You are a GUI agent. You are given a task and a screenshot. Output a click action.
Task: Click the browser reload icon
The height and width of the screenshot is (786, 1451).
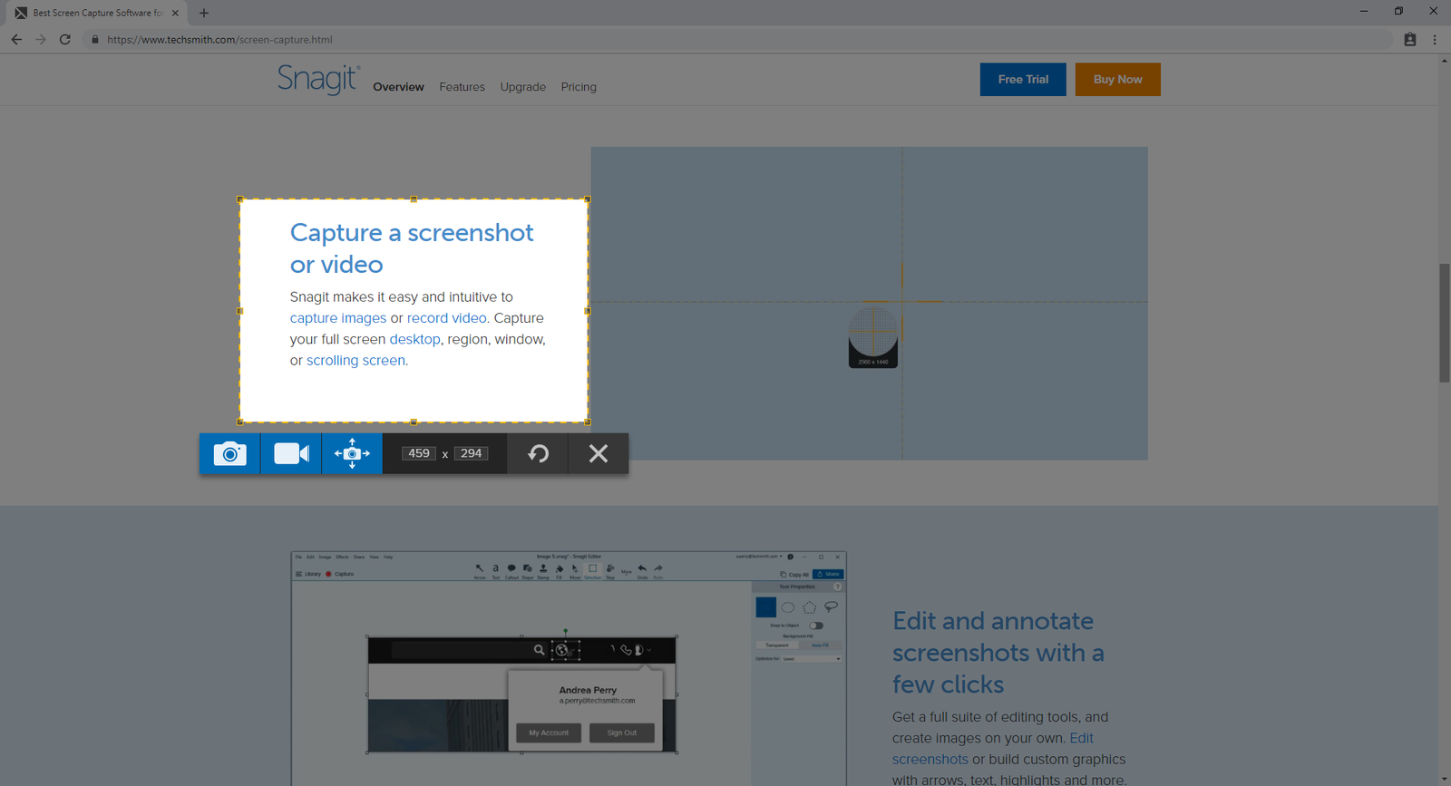click(65, 40)
